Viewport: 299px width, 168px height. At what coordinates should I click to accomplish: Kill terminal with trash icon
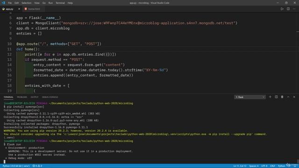[x=282, y=97]
